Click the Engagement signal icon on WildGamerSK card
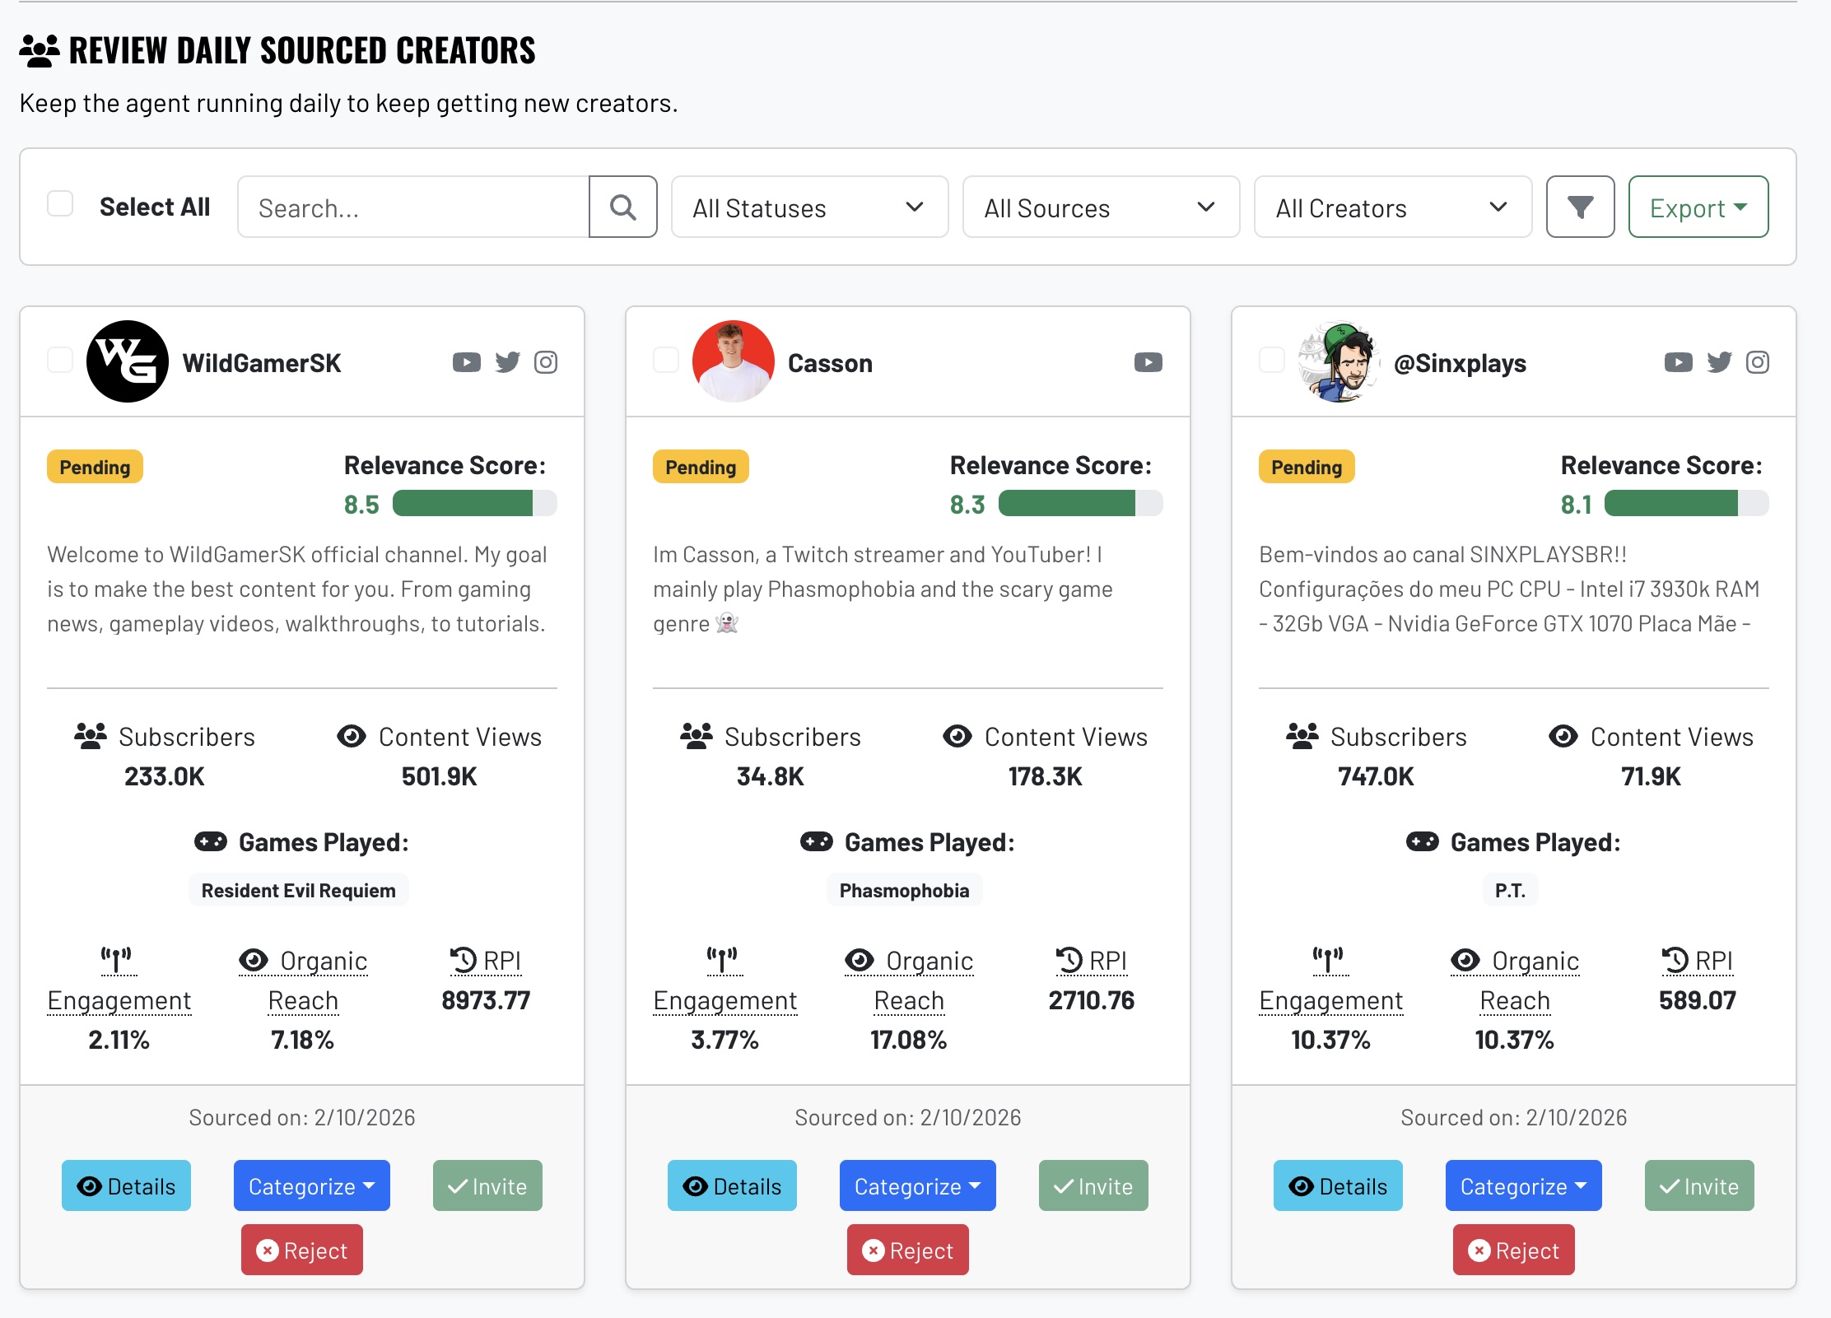This screenshot has width=1831, height=1318. point(118,960)
